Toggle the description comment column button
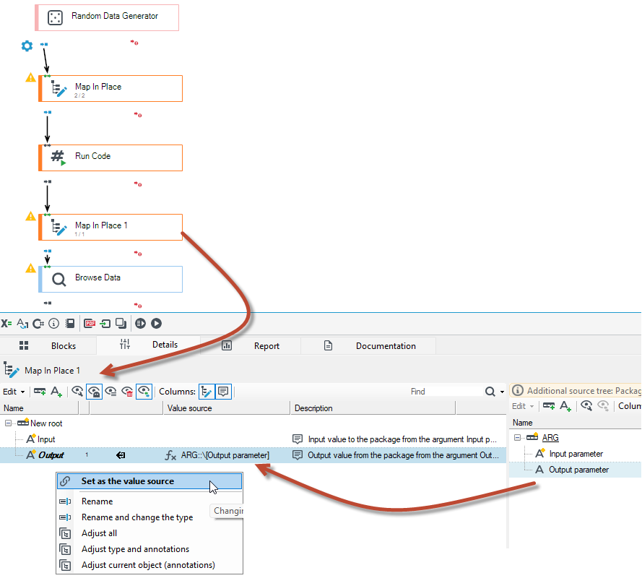This screenshot has width=642, height=586. pyautogui.click(x=223, y=392)
